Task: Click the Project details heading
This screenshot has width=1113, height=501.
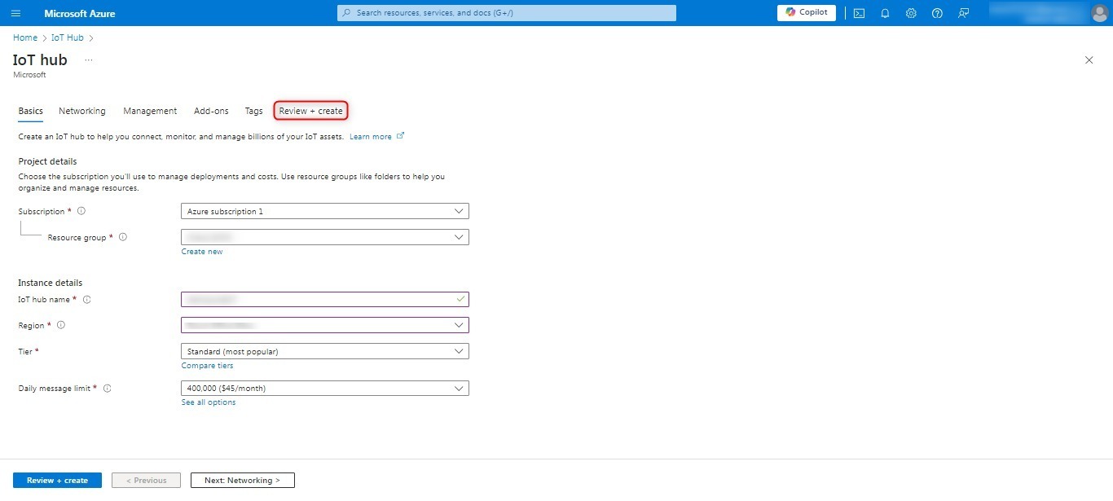Action: click(x=47, y=161)
